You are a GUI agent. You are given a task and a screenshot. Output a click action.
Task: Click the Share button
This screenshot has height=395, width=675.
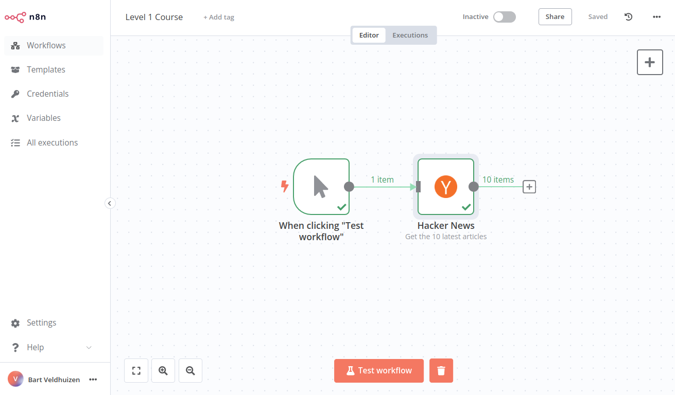click(555, 16)
